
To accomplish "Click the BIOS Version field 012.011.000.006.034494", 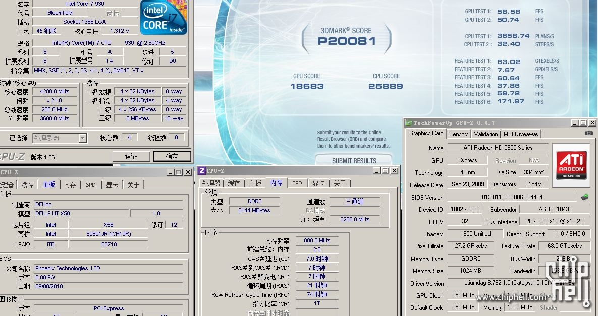I will (512, 197).
